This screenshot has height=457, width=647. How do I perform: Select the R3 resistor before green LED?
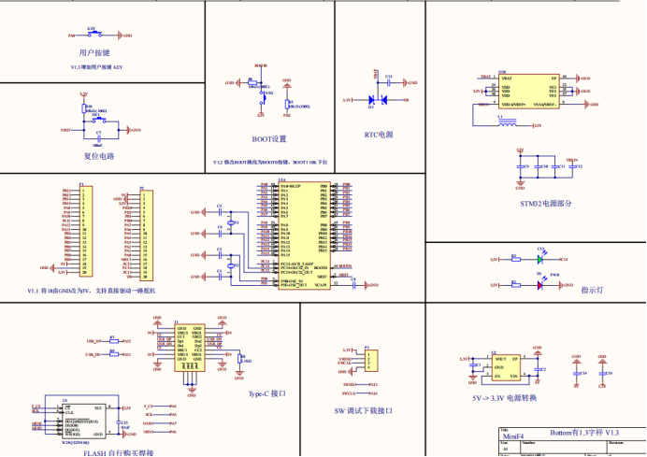pos(516,260)
